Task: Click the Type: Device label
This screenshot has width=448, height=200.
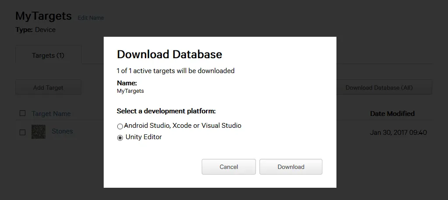Action: pos(35,30)
